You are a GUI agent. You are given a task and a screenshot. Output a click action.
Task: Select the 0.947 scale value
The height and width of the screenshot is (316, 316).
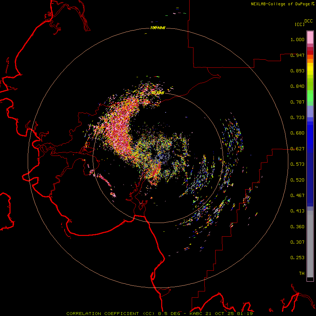pos(297,55)
